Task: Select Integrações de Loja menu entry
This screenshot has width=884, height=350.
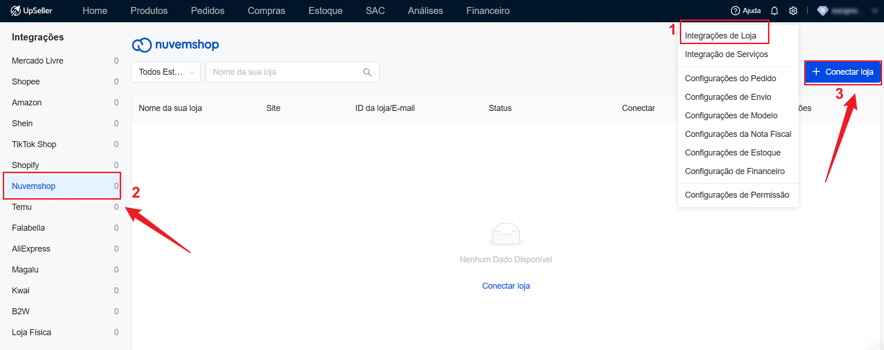Action: click(x=721, y=36)
